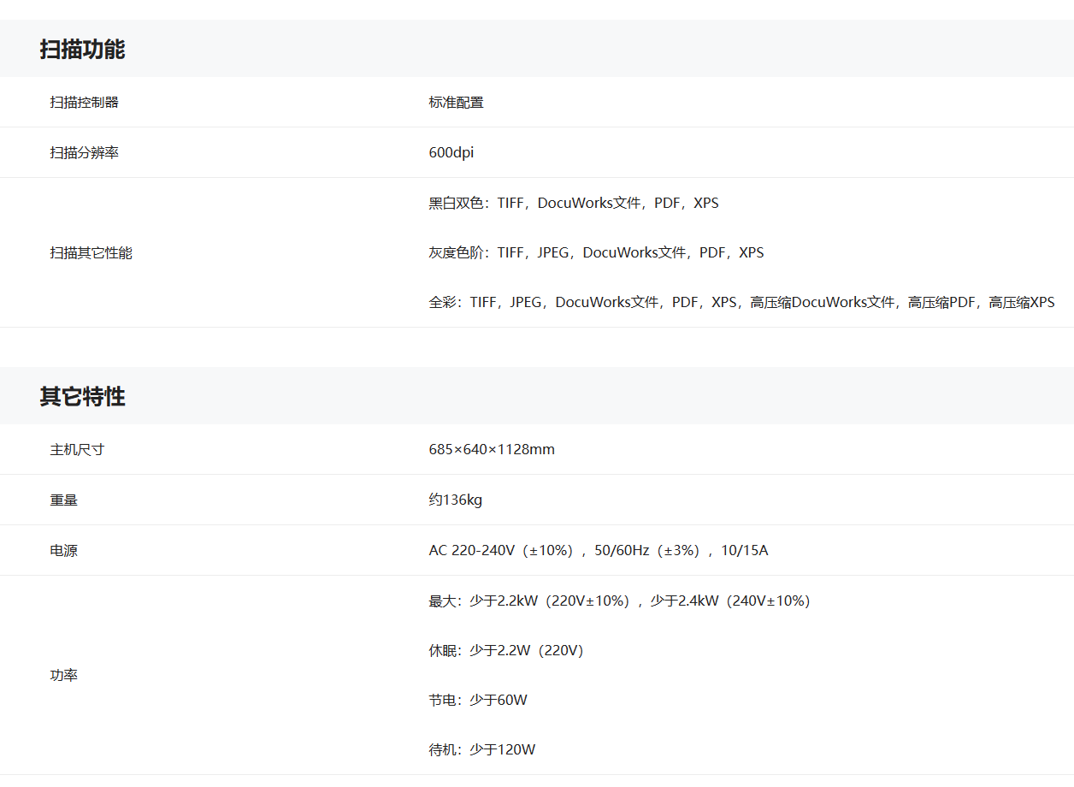The height and width of the screenshot is (787, 1074).
Task: Click the 休眠 少于2.2W line
Action: [505, 651]
